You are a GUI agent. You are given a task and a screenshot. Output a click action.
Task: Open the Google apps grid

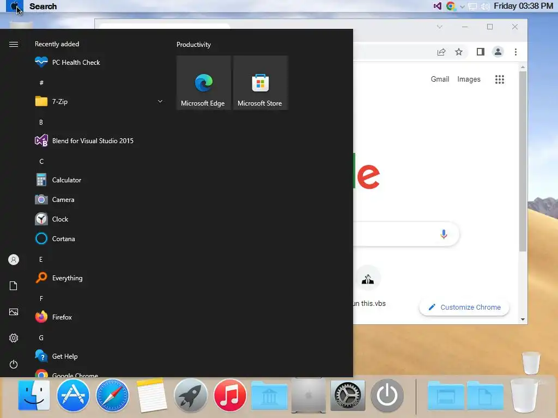point(500,79)
